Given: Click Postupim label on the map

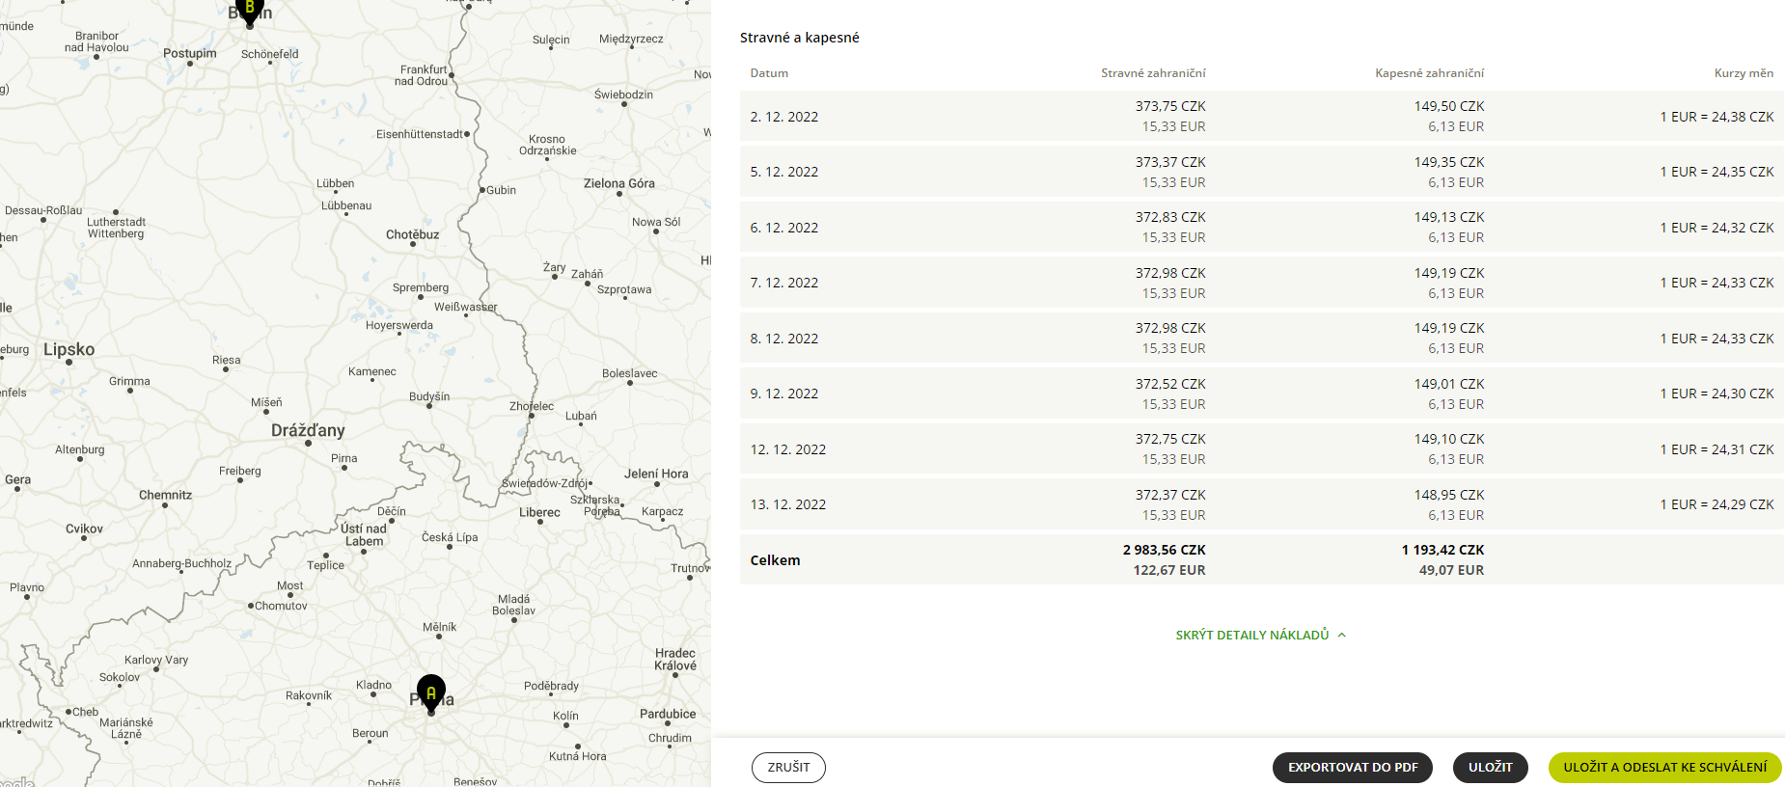Looking at the screenshot, I should click(189, 53).
